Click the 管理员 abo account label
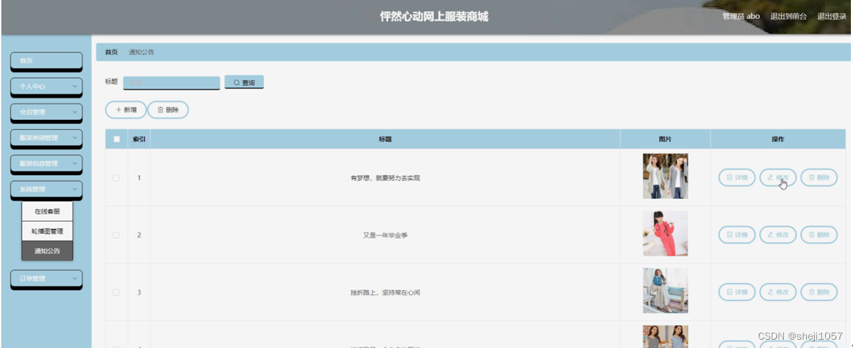This screenshot has width=853, height=348. [x=741, y=16]
